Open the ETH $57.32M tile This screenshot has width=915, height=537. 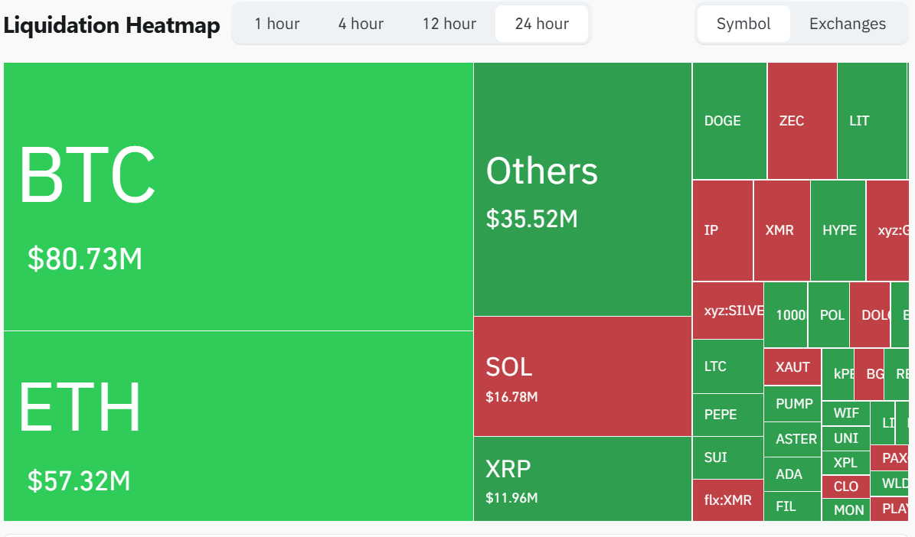pos(238,426)
